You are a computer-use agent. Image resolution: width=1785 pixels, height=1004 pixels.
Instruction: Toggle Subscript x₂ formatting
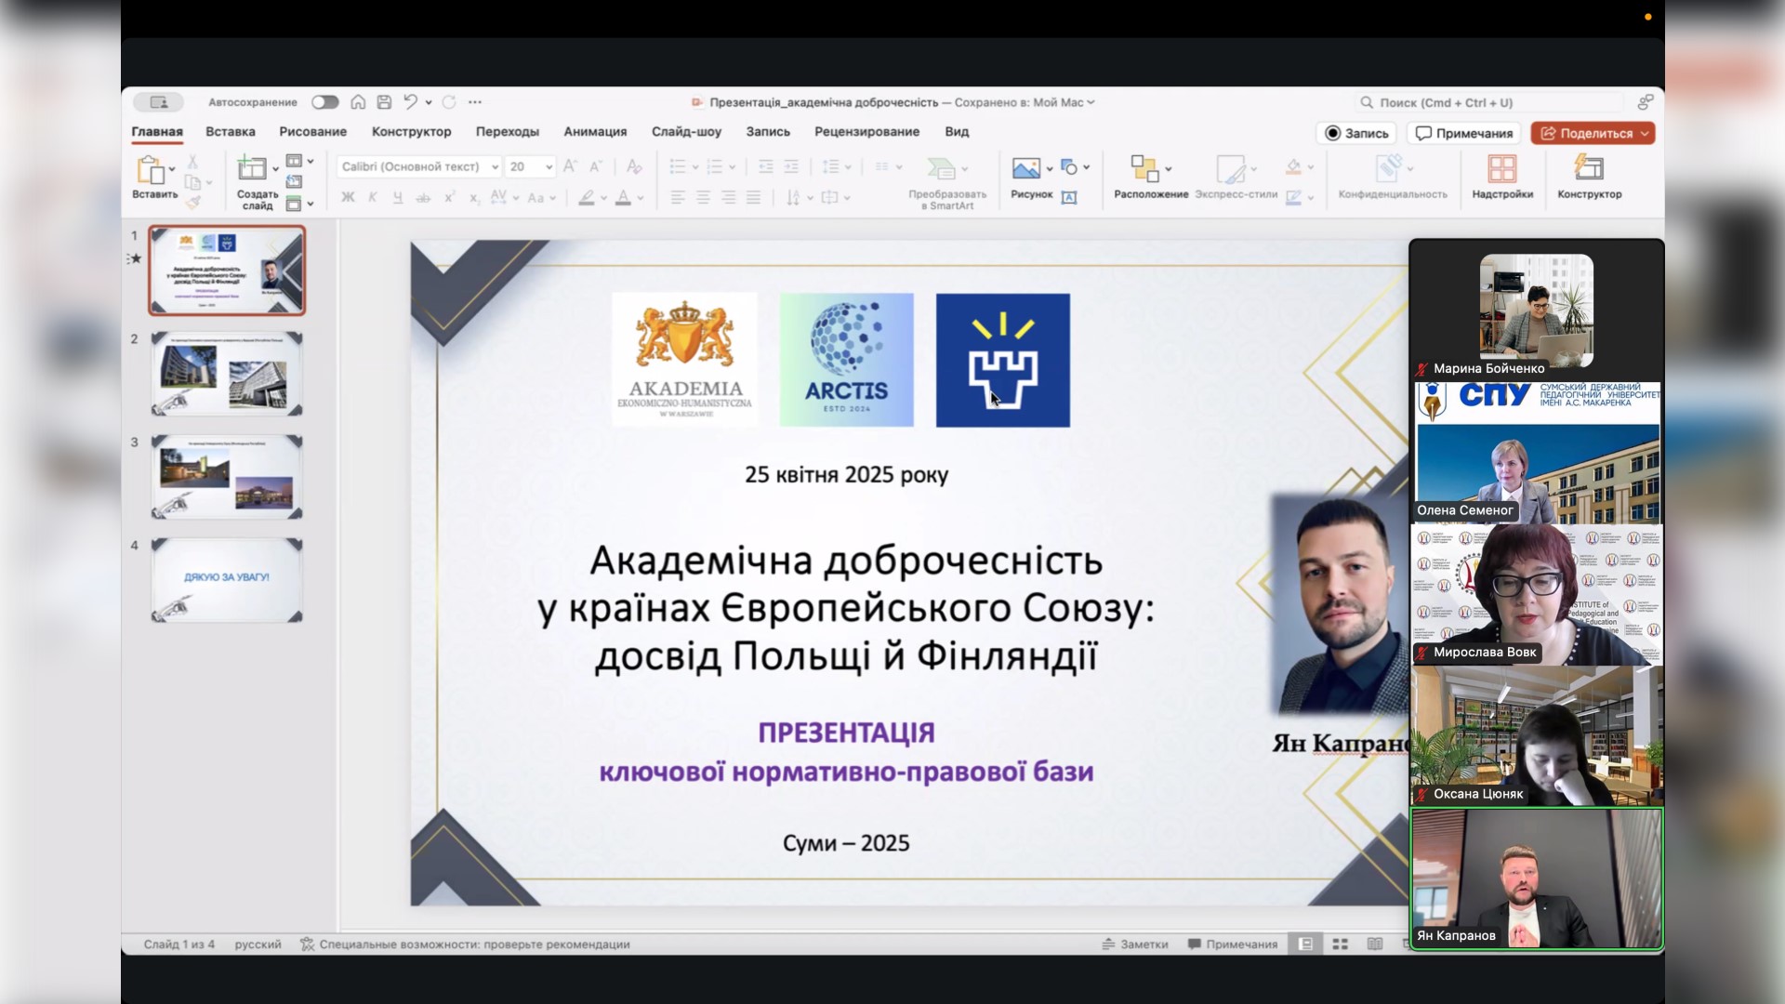click(x=474, y=197)
